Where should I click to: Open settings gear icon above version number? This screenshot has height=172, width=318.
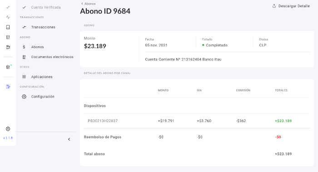pos(8,129)
